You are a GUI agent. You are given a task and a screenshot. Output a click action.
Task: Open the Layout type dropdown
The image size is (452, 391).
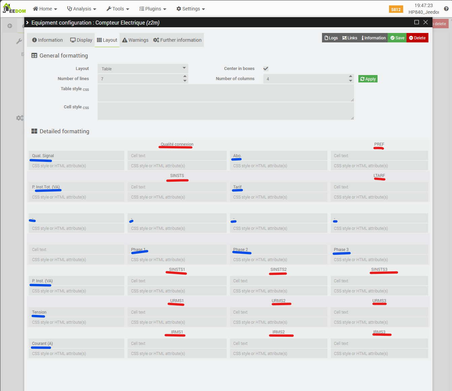tap(143, 69)
